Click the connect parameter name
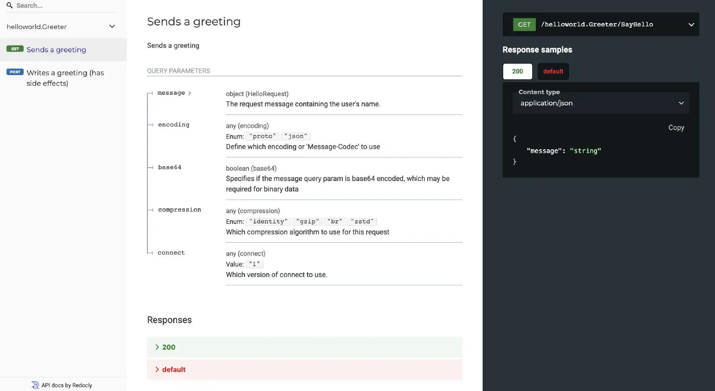 click(171, 252)
